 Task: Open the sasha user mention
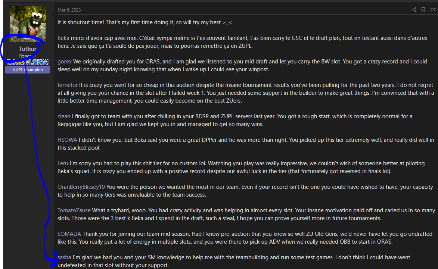click(x=64, y=257)
